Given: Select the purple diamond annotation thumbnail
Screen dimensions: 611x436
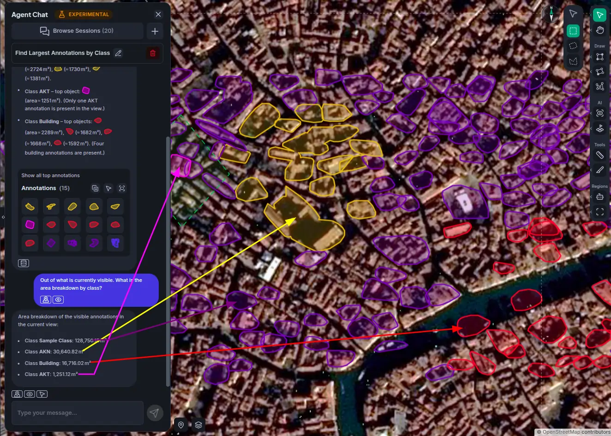Looking at the screenshot, I should [x=51, y=243].
